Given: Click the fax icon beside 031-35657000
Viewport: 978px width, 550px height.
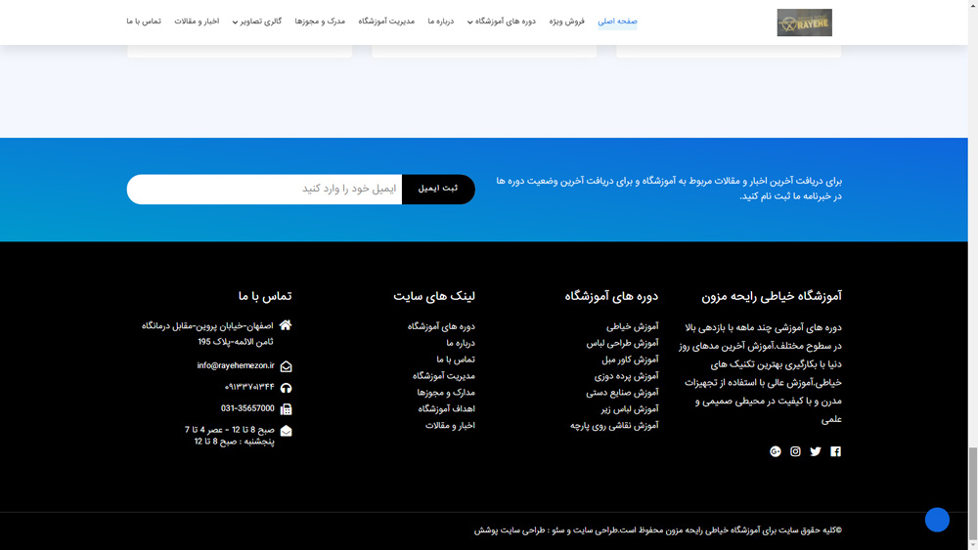Looking at the screenshot, I should (286, 408).
